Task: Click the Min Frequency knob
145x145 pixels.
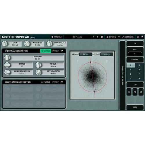Action: pyautogui.click(x=7, y=72)
